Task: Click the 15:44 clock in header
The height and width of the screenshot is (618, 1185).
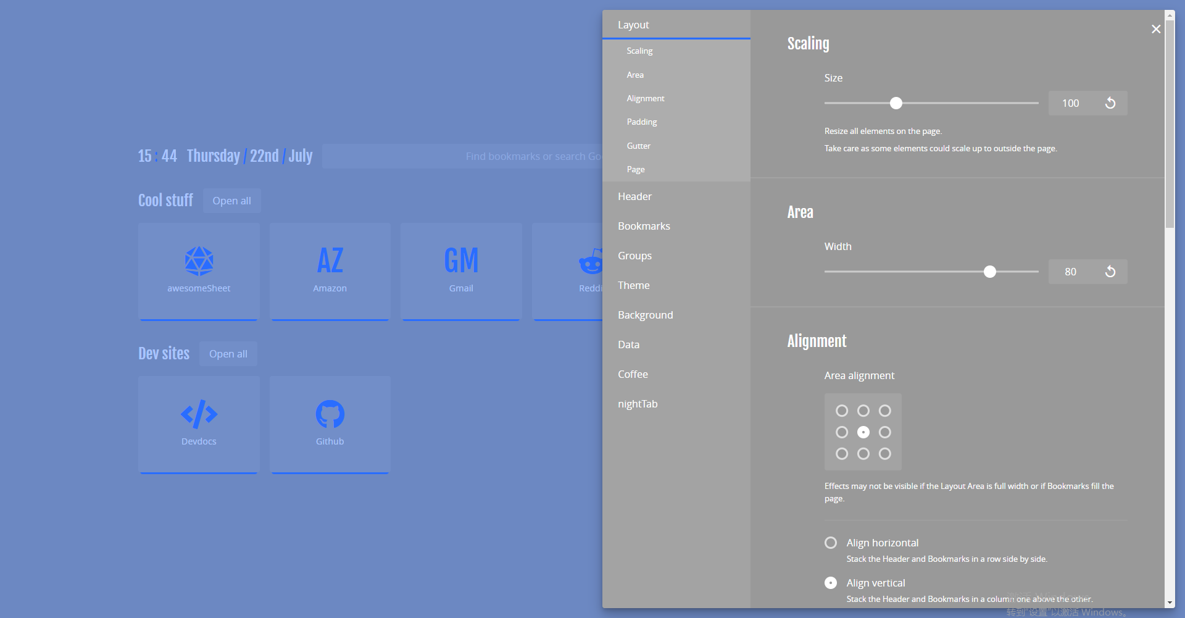Action: coord(157,156)
